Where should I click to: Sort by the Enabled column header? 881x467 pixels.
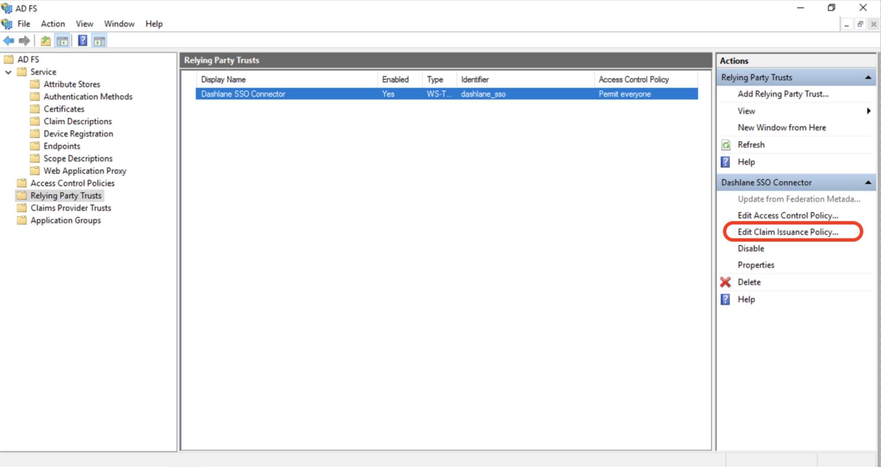[x=400, y=79]
